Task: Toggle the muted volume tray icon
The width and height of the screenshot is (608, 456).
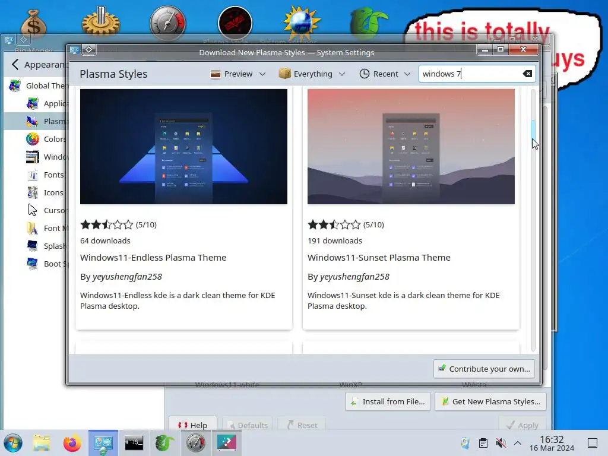Action: click(x=501, y=443)
